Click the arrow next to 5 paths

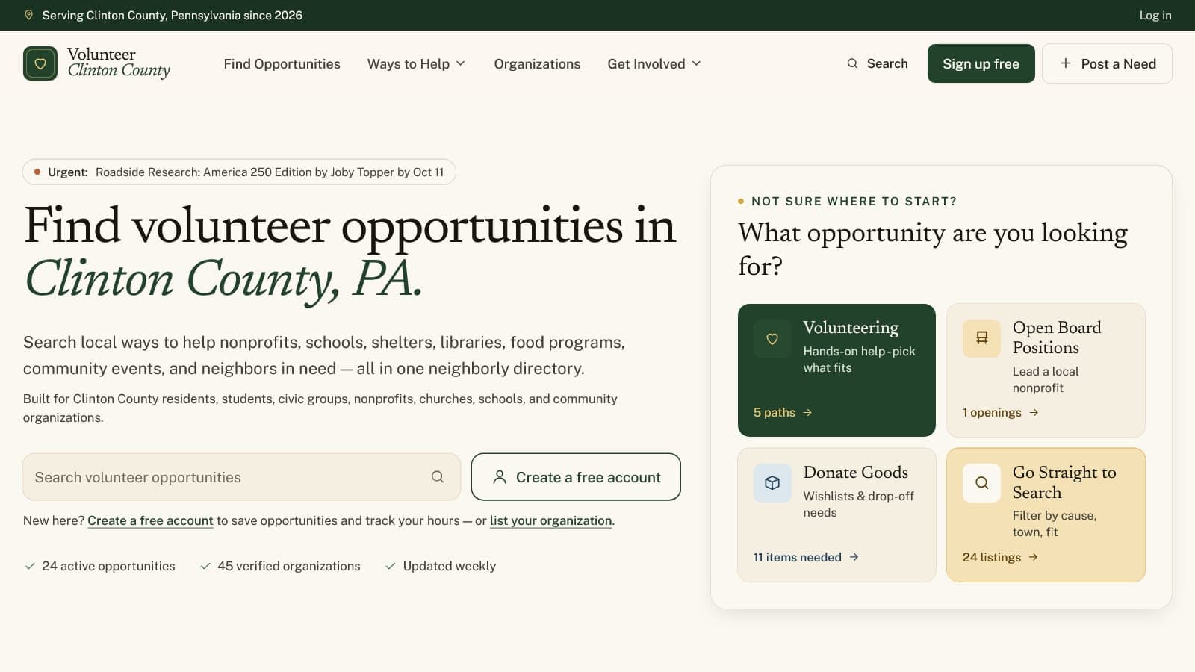[x=807, y=412]
